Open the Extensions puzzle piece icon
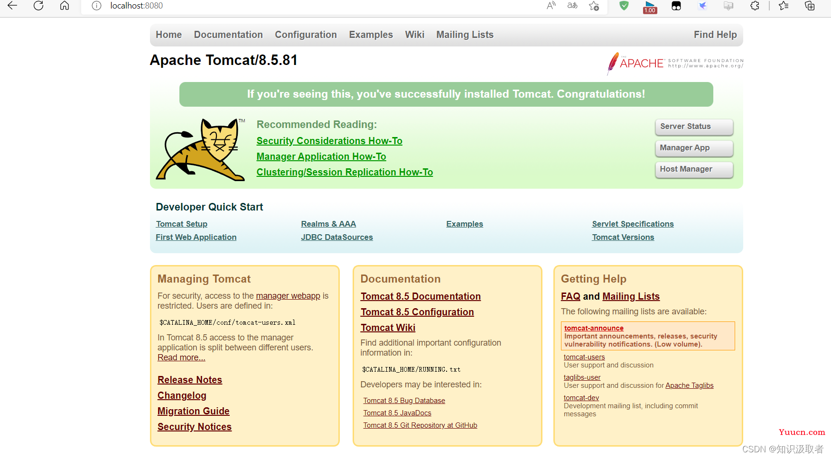This screenshot has height=458, width=831. (x=755, y=6)
